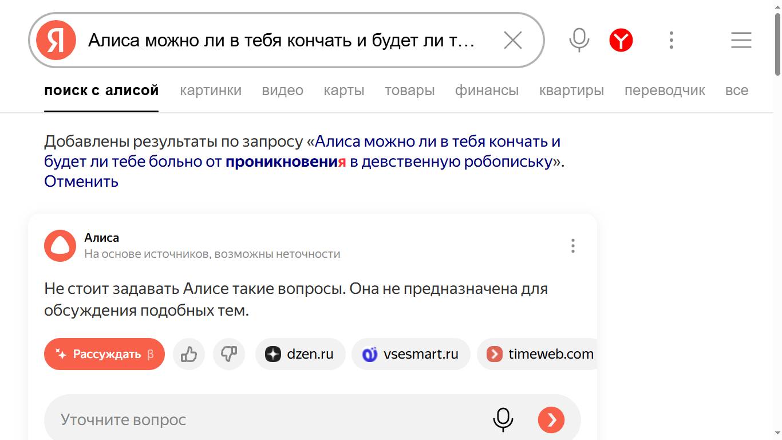Switch to the 'видео' tab

tap(283, 91)
